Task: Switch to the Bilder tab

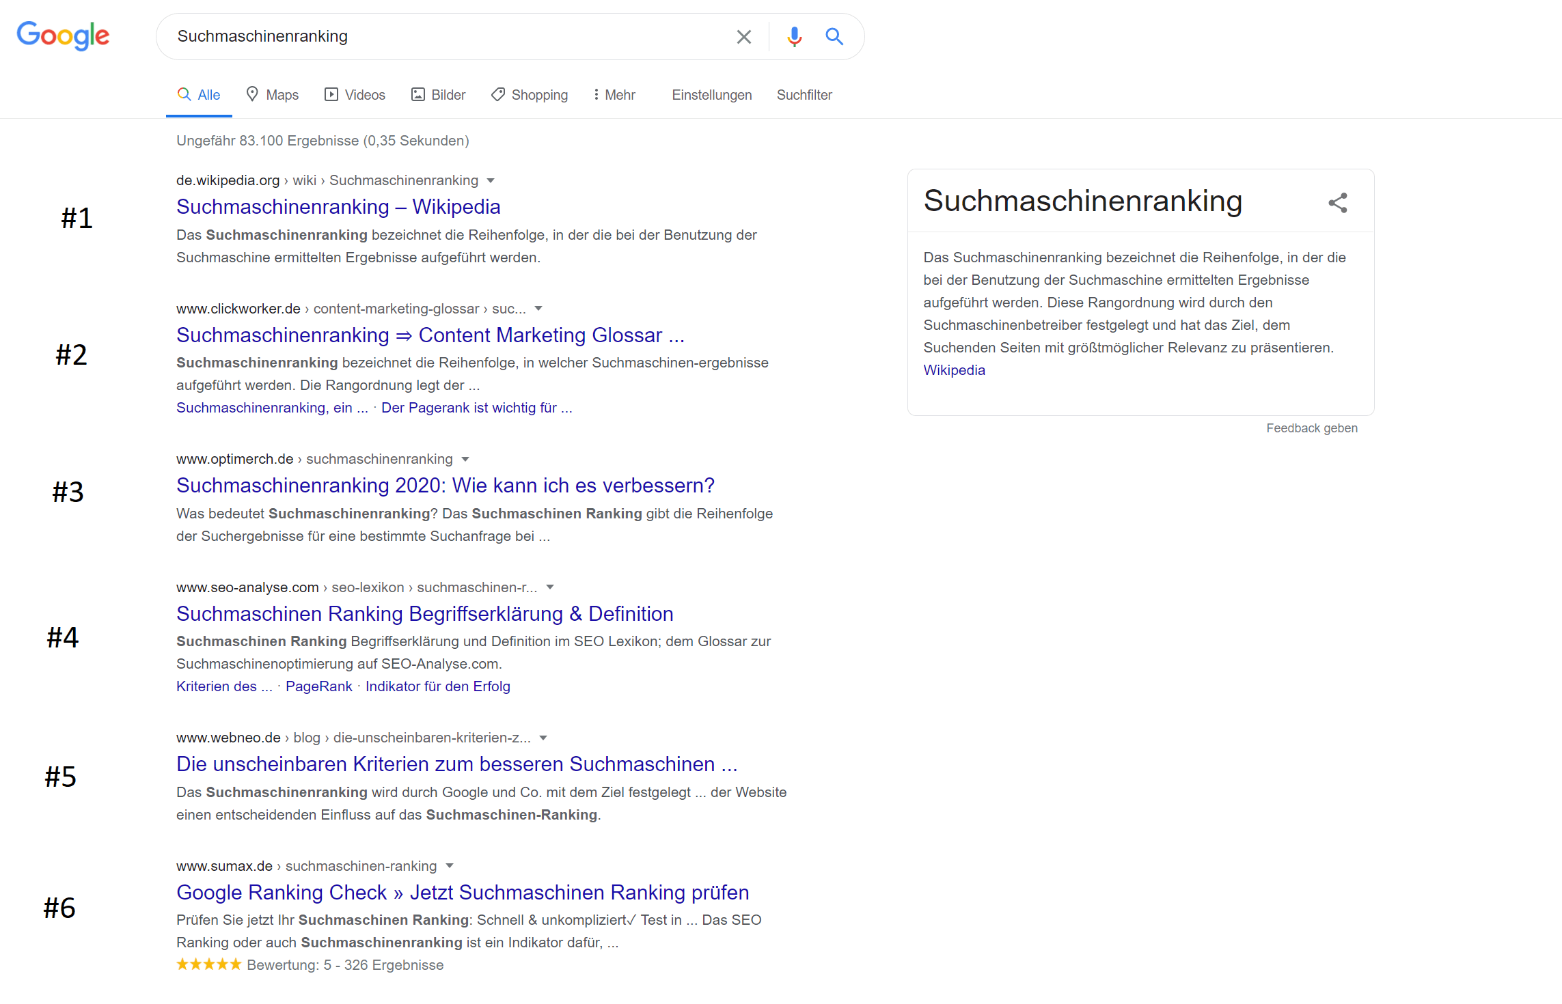Action: point(438,95)
